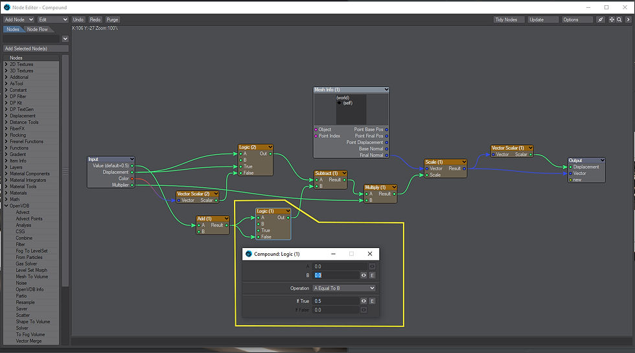Click the pan/move view icon

point(612,19)
